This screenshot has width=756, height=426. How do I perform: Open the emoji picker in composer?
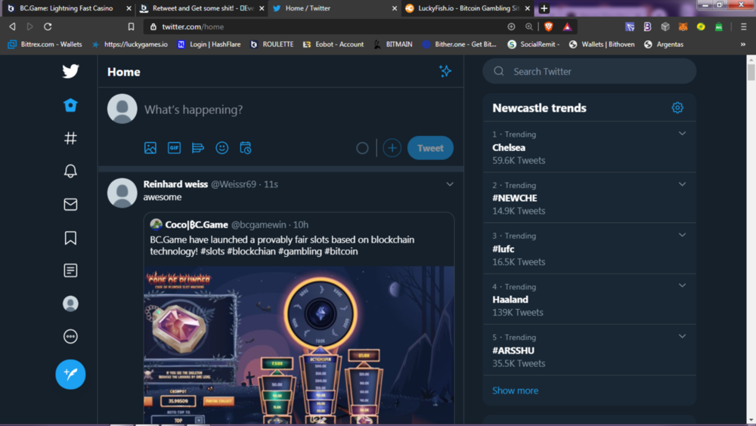(x=222, y=148)
